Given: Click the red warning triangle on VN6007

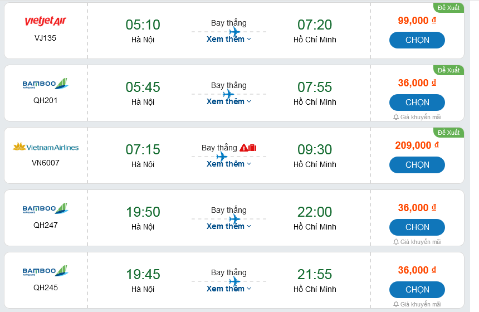Looking at the screenshot, I should coord(244,148).
